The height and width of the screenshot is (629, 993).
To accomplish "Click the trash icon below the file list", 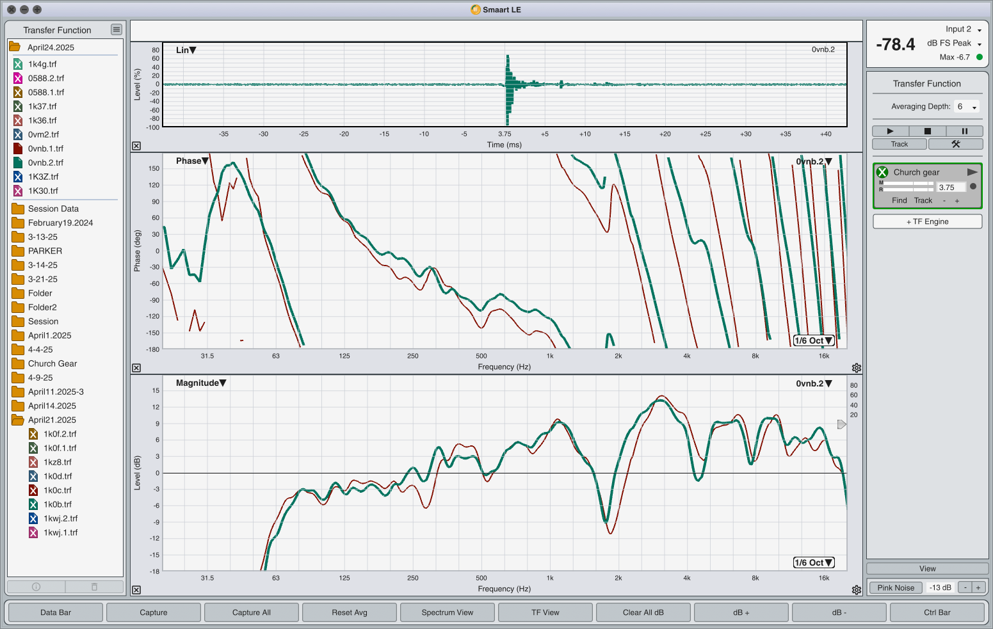I will pyautogui.click(x=94, y=587).
